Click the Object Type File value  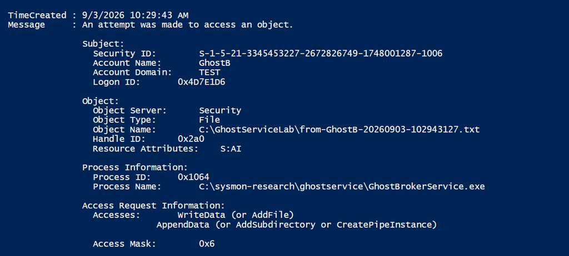[209, 120]
